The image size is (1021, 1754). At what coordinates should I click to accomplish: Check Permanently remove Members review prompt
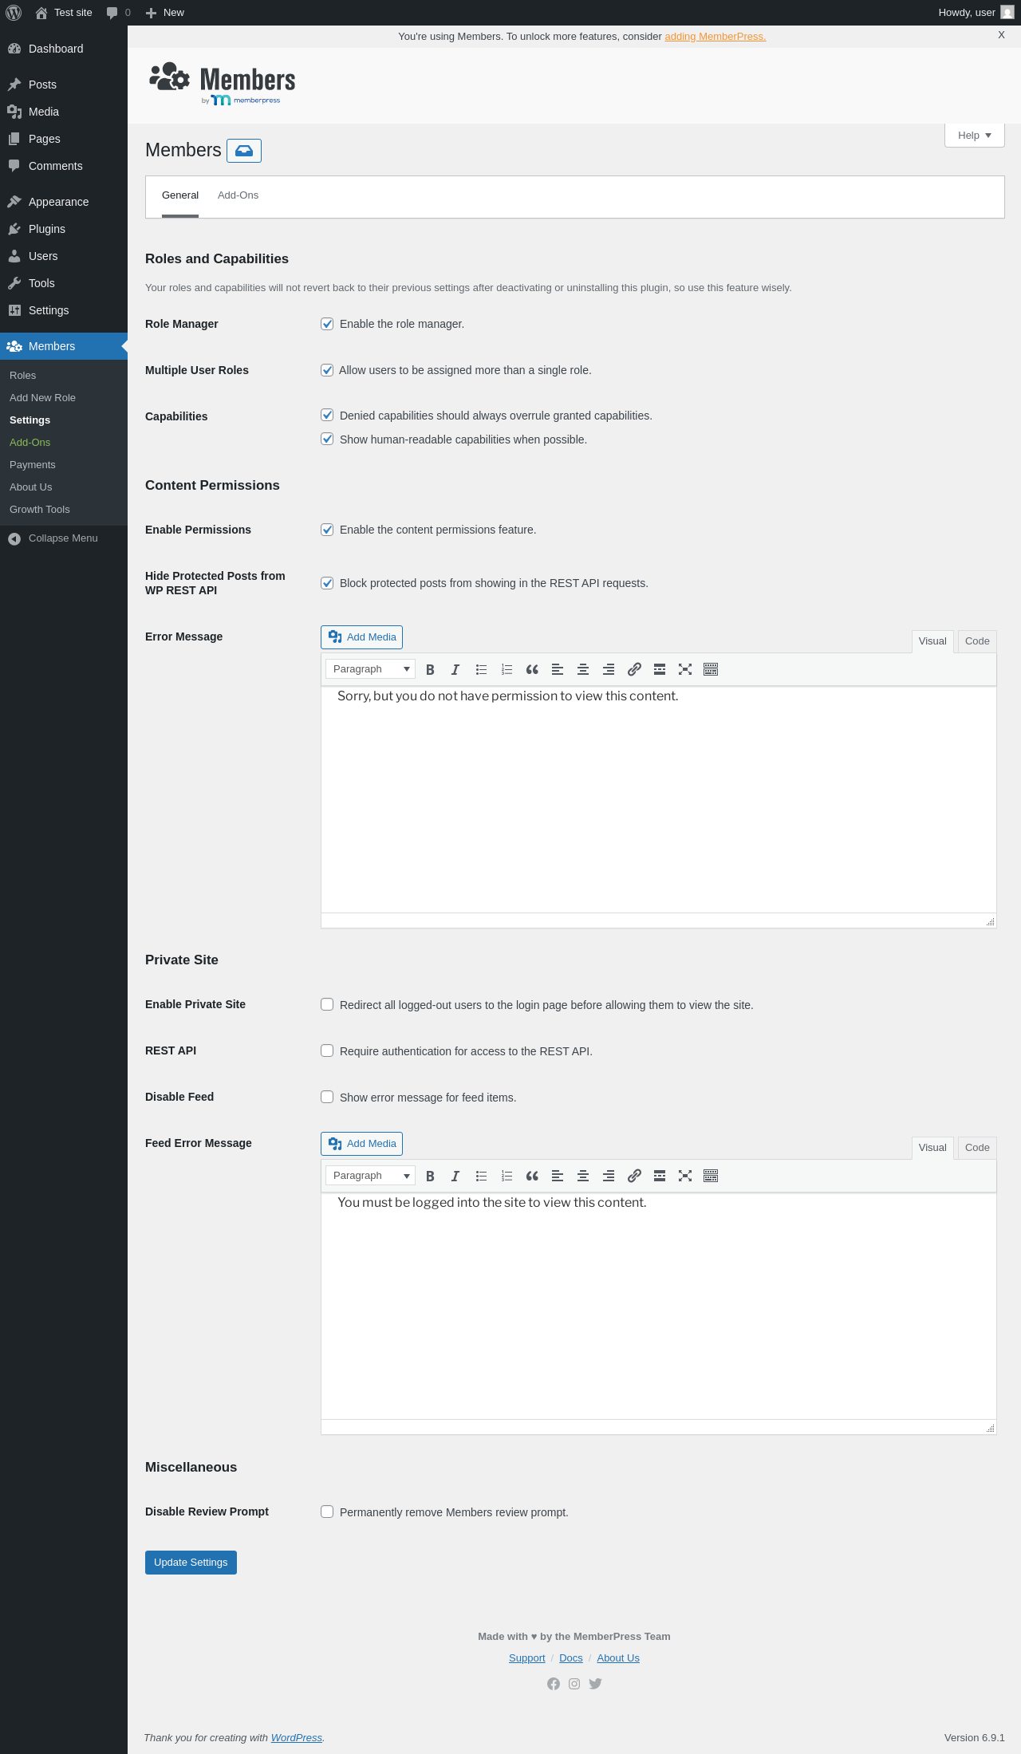327,1512
